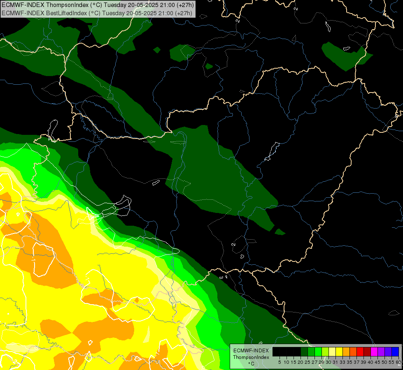403x370 pixels.
Task: Click the violet 50–55 legend swatch
Action: click(388, 351)
